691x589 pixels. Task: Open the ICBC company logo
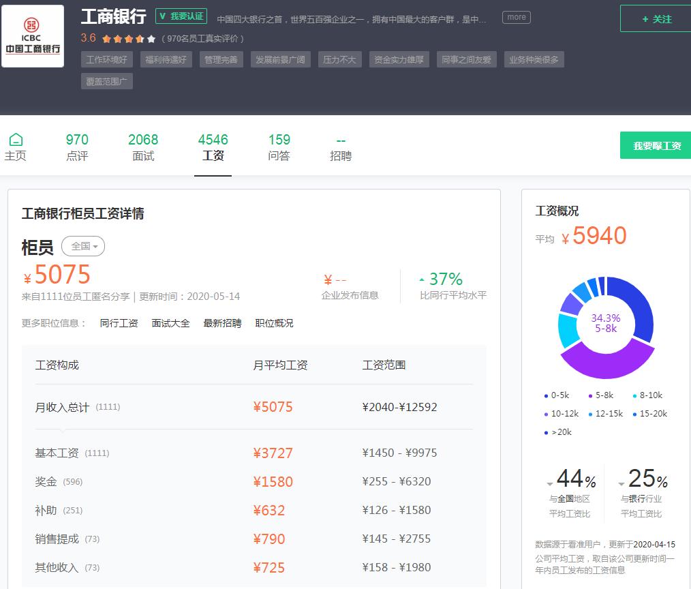click(33, 35)
